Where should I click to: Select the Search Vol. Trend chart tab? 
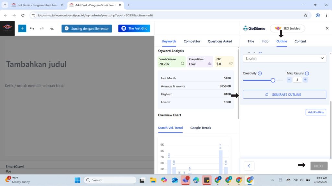[170, 128]
